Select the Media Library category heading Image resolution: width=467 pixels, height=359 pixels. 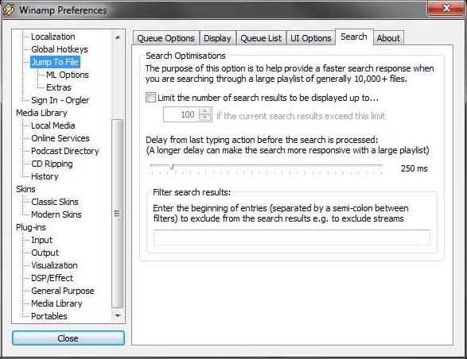pyautogui.click(x=41, y=113)
